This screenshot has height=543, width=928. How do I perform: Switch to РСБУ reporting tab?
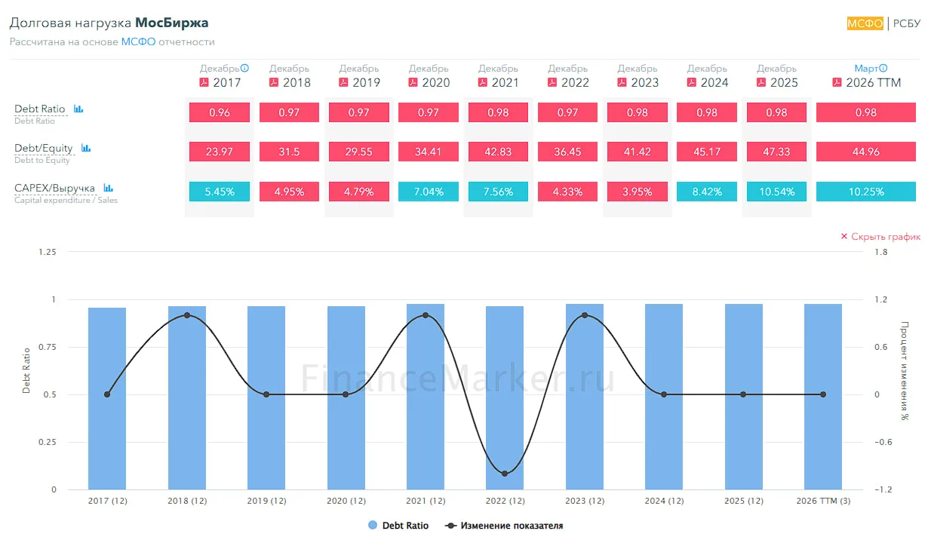tap(907, 23)
